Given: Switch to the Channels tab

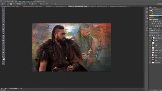Looking at the screenshot, I should [155, 29].
